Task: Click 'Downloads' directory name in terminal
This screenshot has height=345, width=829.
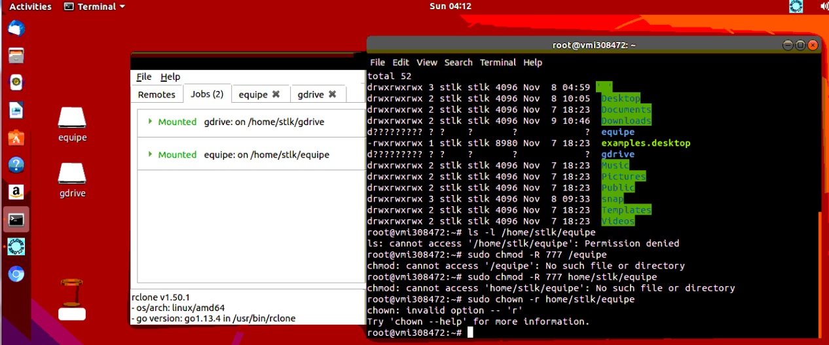Action: (x=626, y=120)
